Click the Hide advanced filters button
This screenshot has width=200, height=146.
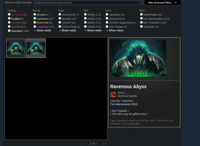163,2
